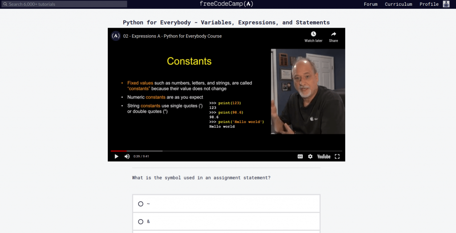
Task: Click the lesson title heading text
Action: coord(226,22)
